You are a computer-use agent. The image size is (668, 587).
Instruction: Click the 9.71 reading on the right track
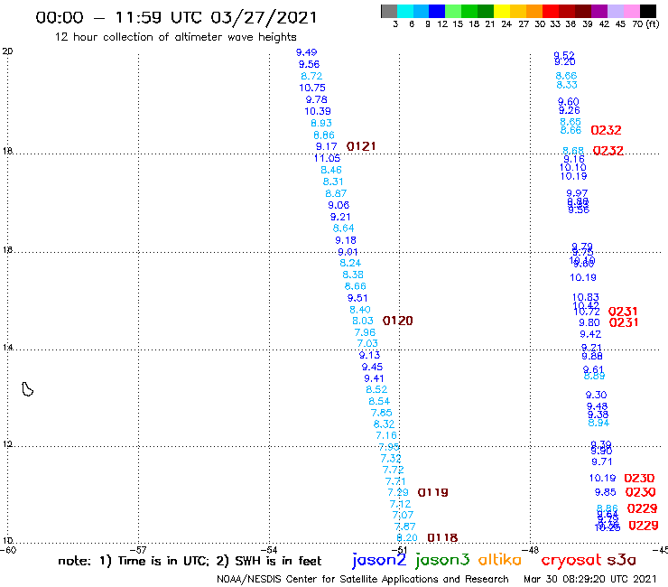[x=601, y=461]
